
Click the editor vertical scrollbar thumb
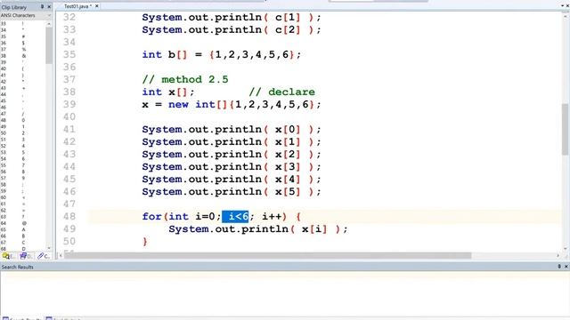(x=565, y=130)
